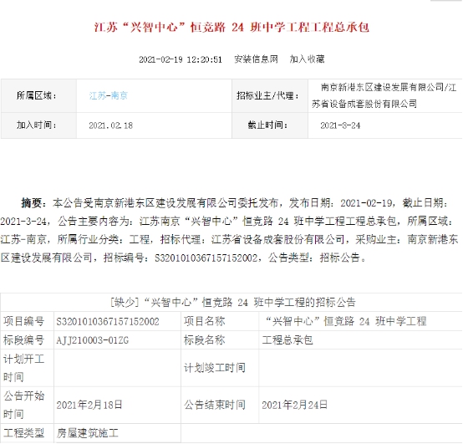Open the 安装信息网 source link
Viewport: 463px width, 444px height.
[x=256, y=59]
